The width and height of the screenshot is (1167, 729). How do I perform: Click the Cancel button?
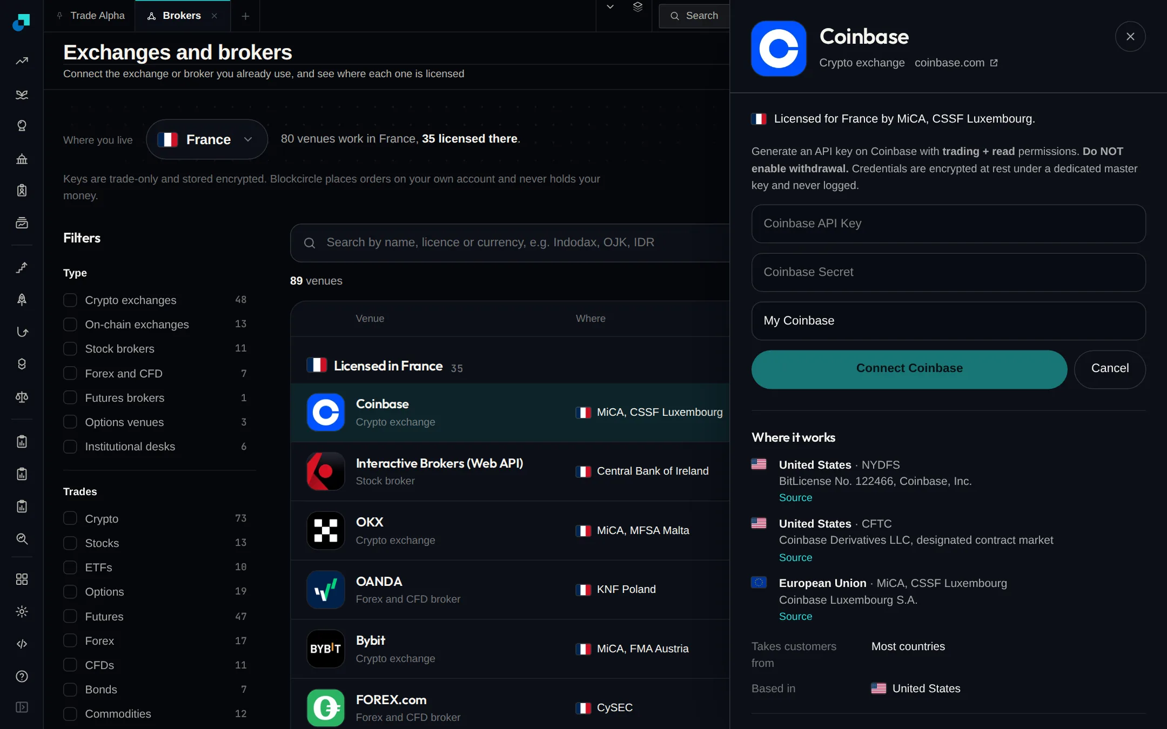tap(1110, 369)
